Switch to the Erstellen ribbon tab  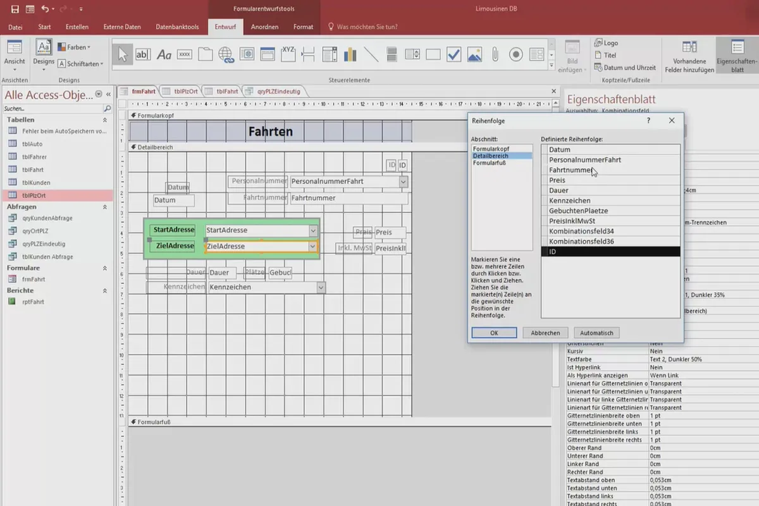tap(77, 27)
